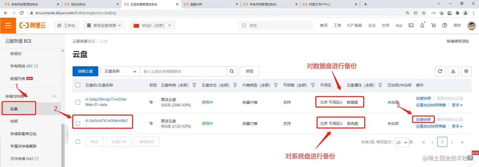The height and width of the screenshot is (167, 479).
Task: Open 专有网络 VPC sidebar link
Action: pyautogui.click(x=24, y=66)
